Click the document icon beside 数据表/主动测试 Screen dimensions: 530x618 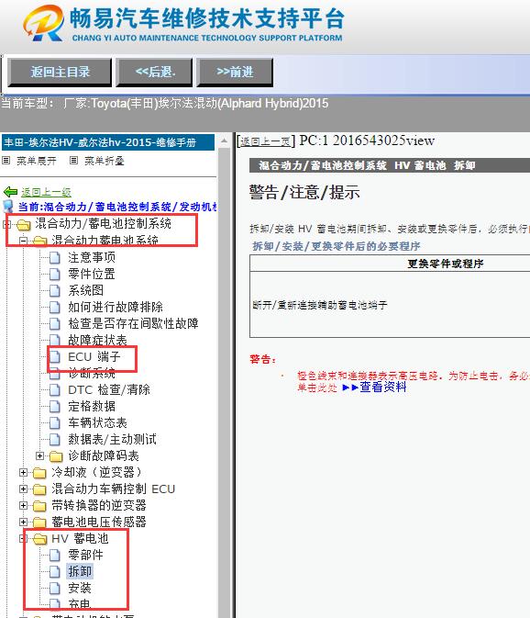(55, 440)
